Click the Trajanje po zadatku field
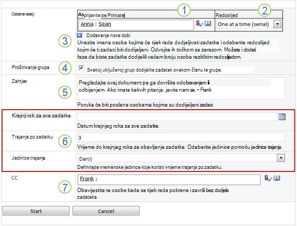The height and width of the screenshot is (226, 297). pyautogui.click(x=181, y=137)
